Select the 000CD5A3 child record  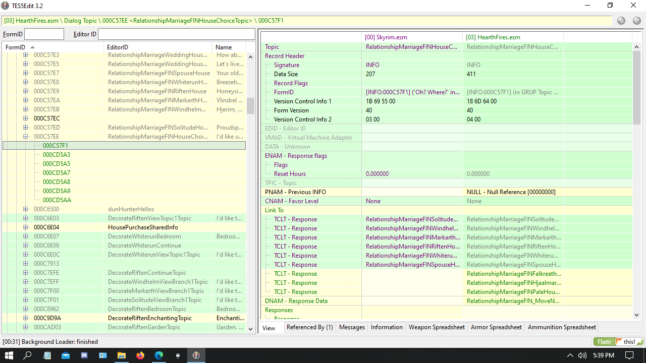pos(57,155)
